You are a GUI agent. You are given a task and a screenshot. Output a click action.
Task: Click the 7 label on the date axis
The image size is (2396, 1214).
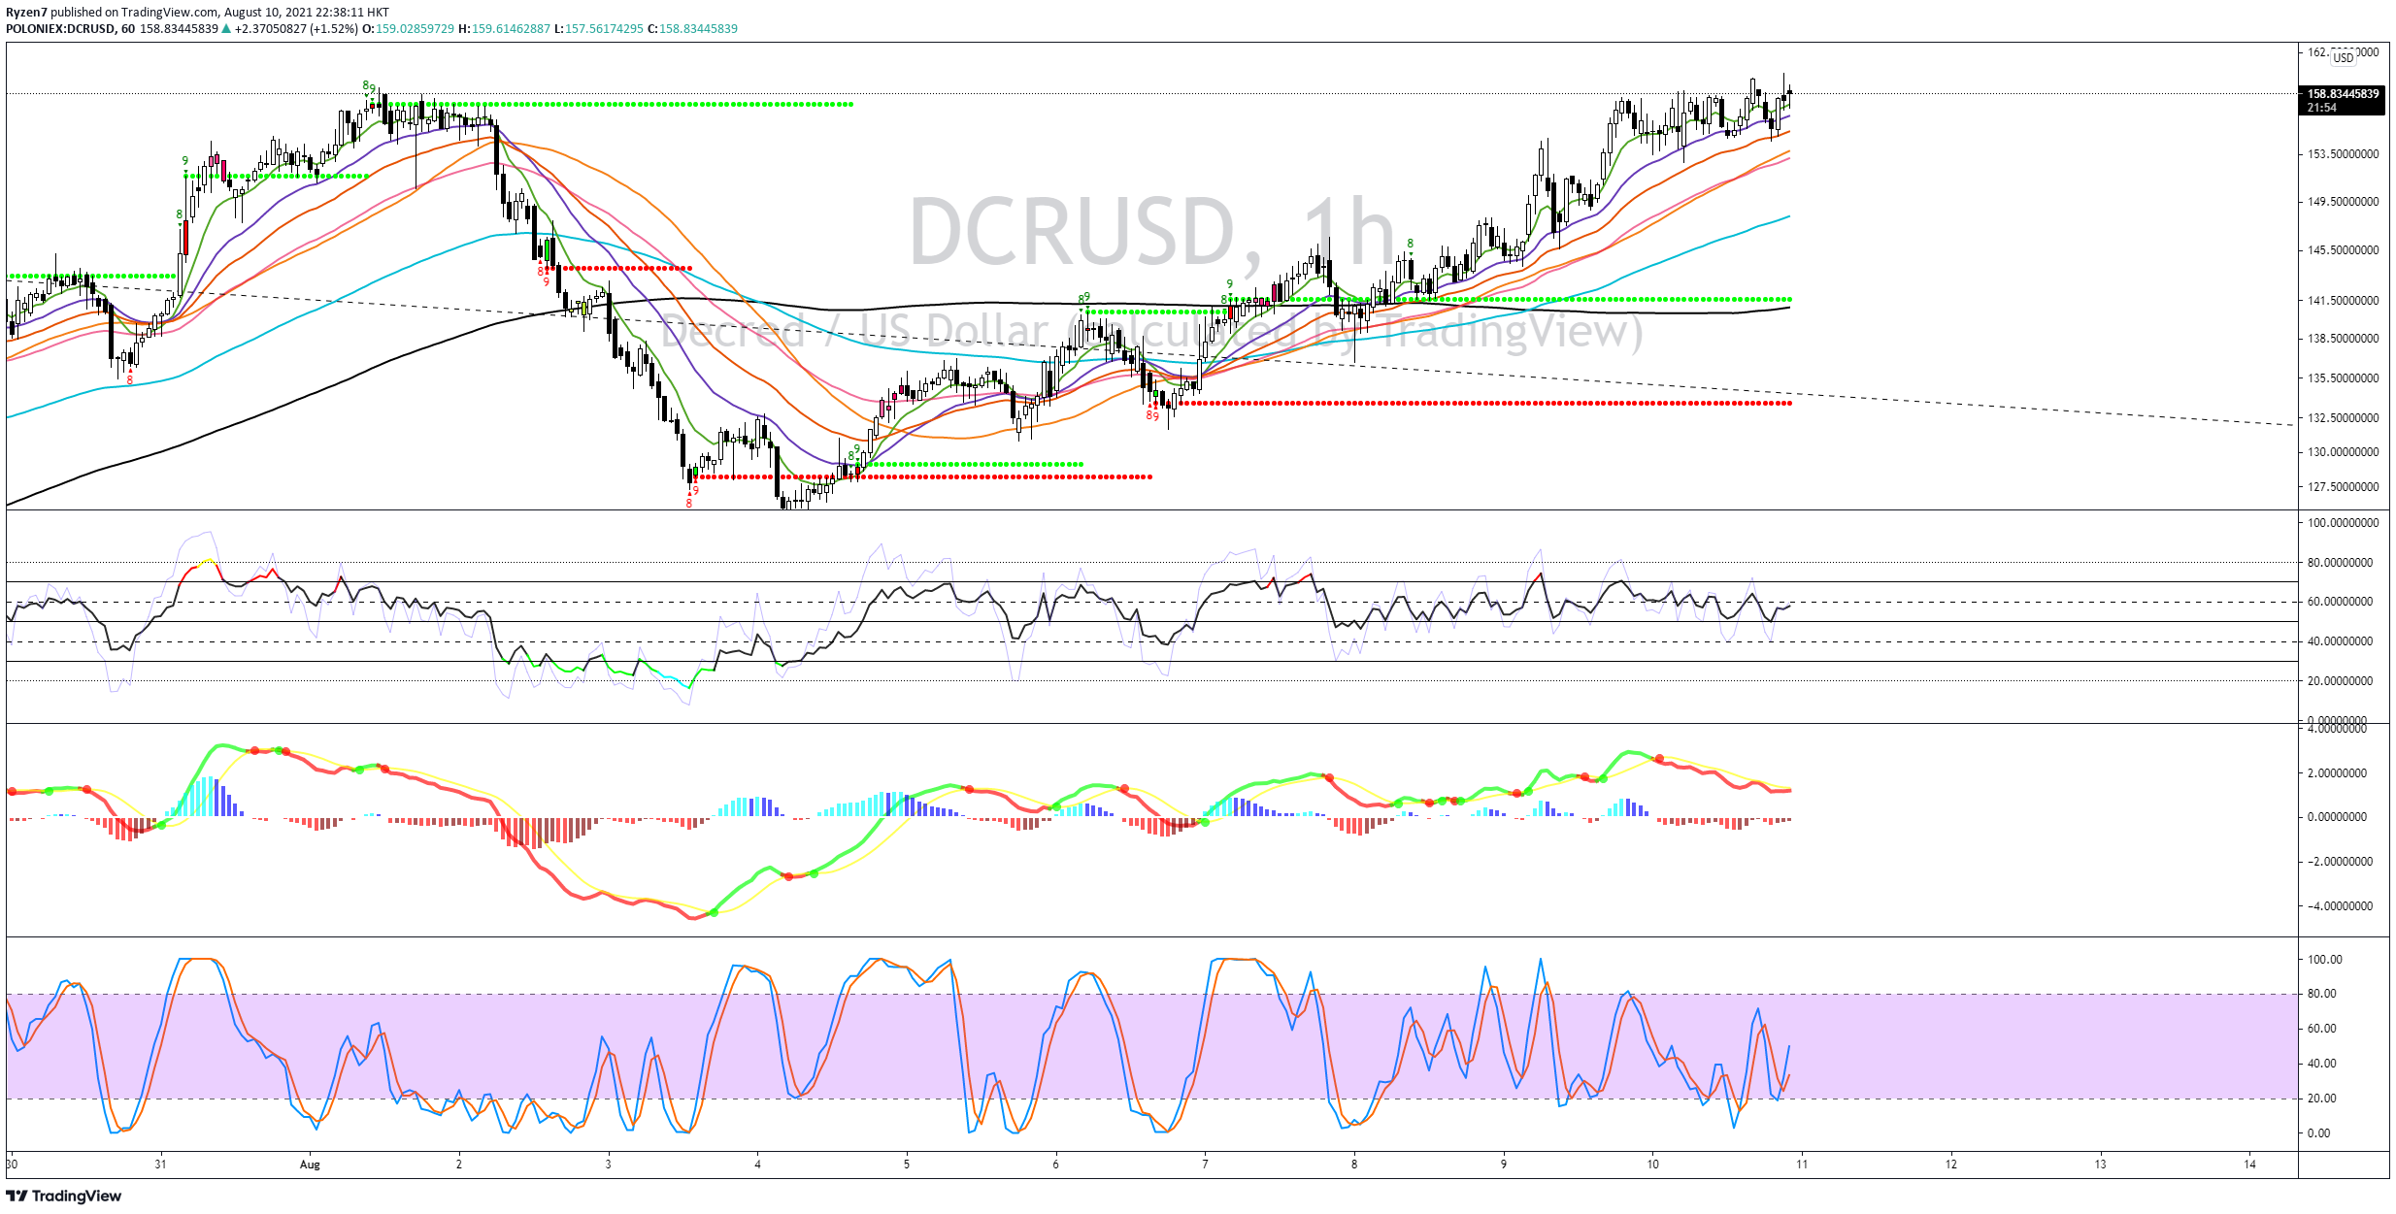1205,1165
